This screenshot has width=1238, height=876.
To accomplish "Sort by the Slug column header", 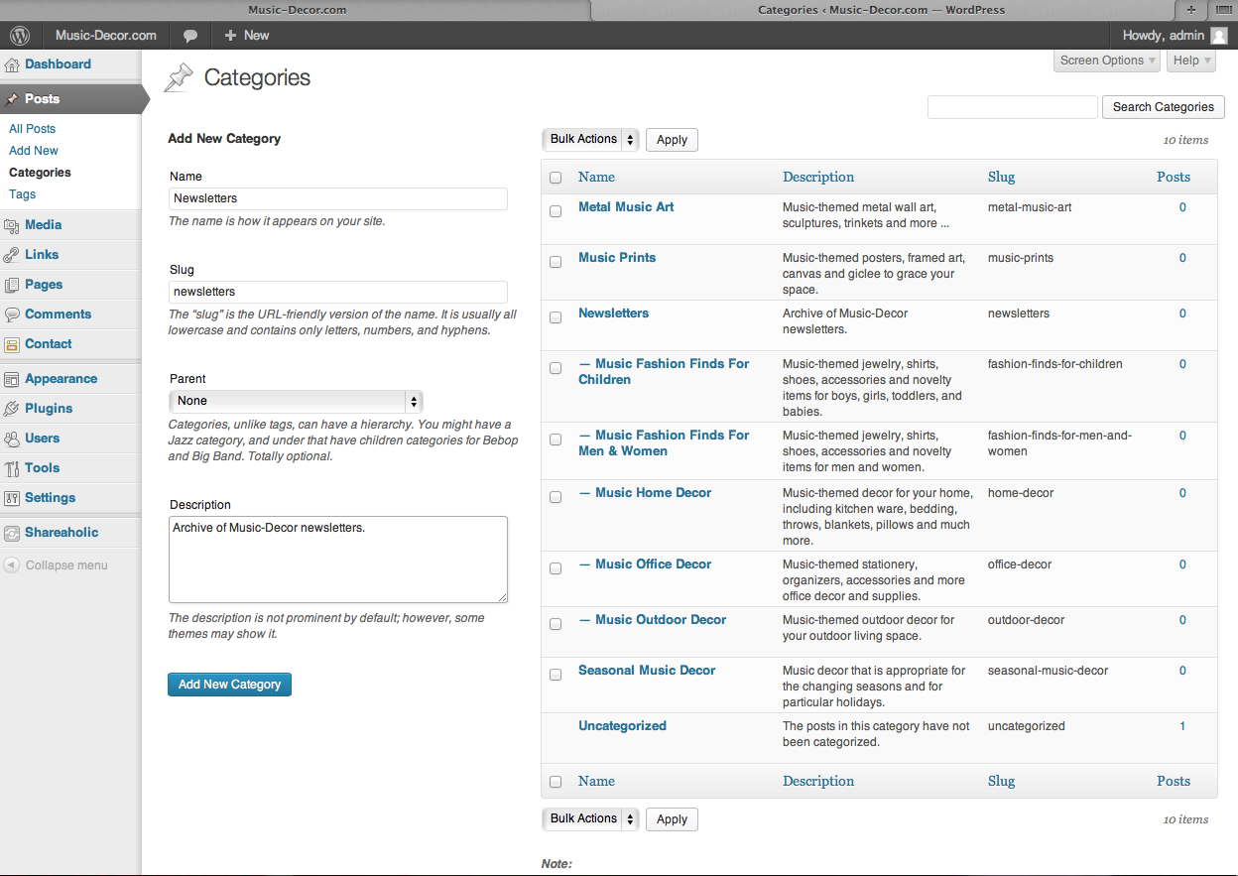I will click(1001, 177).
